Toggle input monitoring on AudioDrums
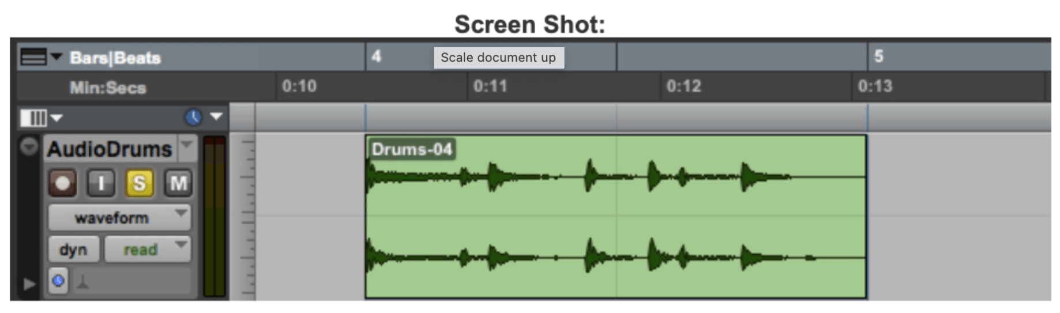 (101, 183)
